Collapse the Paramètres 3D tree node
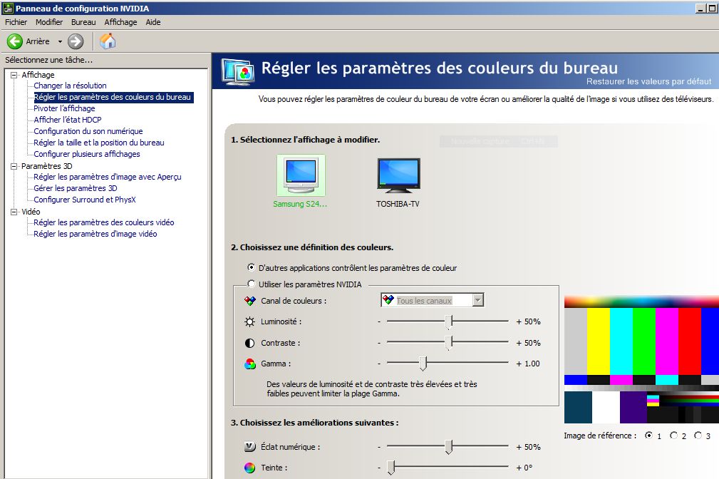Screen dimensions: 719x479 pyautogui.click(x=14, y=166)
